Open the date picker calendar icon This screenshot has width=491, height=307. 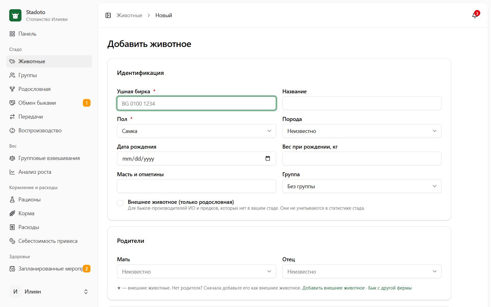pos(268,158)
